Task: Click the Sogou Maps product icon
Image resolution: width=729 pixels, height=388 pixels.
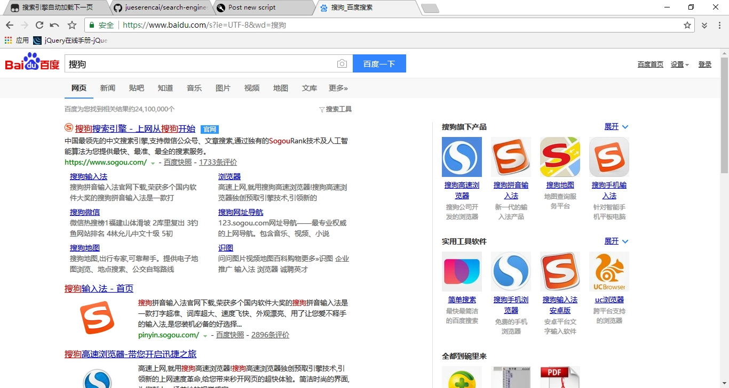Action: pos(560,157)
